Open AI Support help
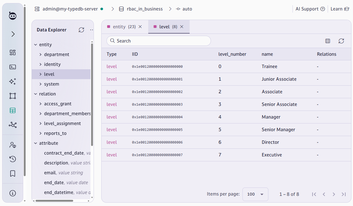Image resolution: width=353 pixels, height=206 pixels. pyautogui.click(x=310, y=9)
